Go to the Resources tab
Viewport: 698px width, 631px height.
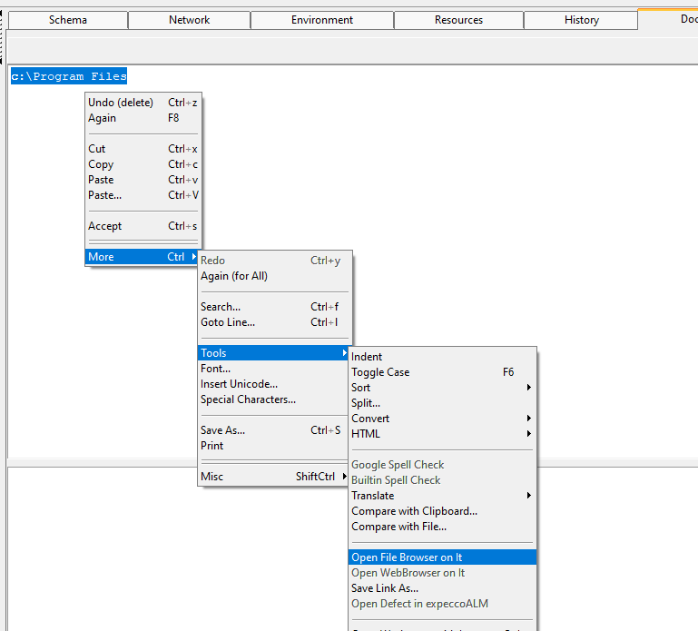pos(458,20)
